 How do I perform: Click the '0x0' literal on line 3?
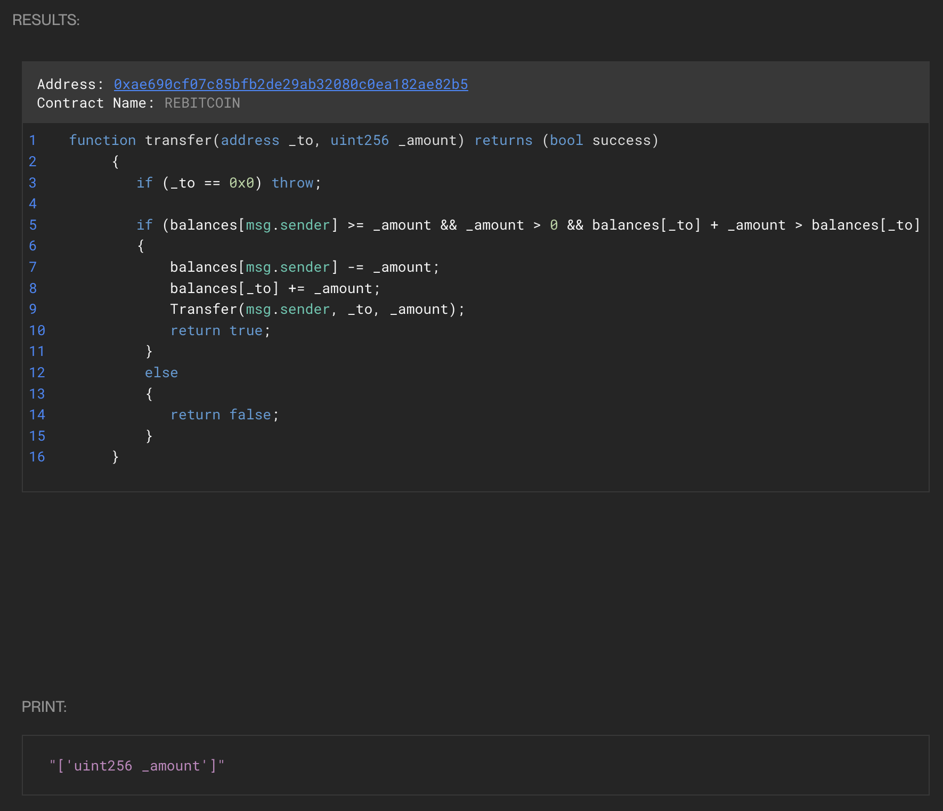[241, 183]
